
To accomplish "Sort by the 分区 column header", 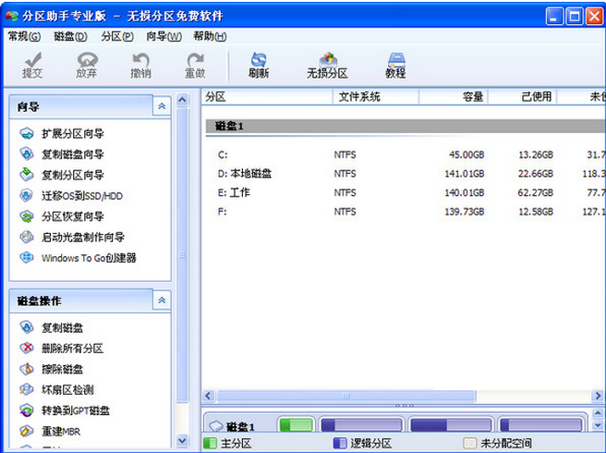I will tap(267, 97).
